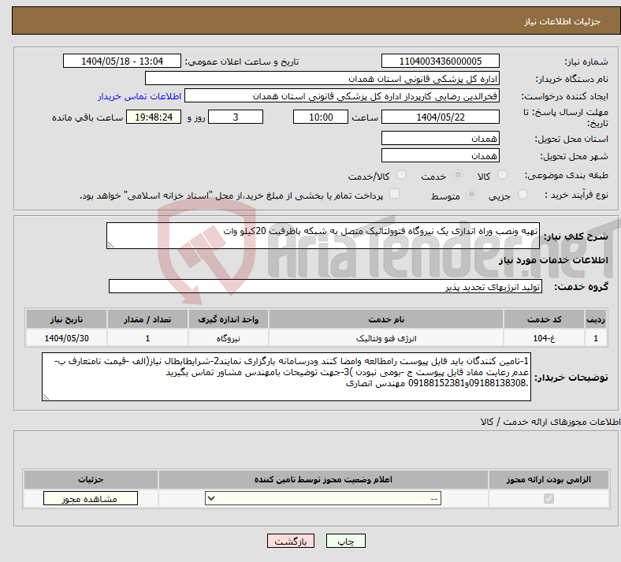The image size is (621, 562).
Task: Click the الزامی بودن ارائه مجوز header
Action: [548, 479]
